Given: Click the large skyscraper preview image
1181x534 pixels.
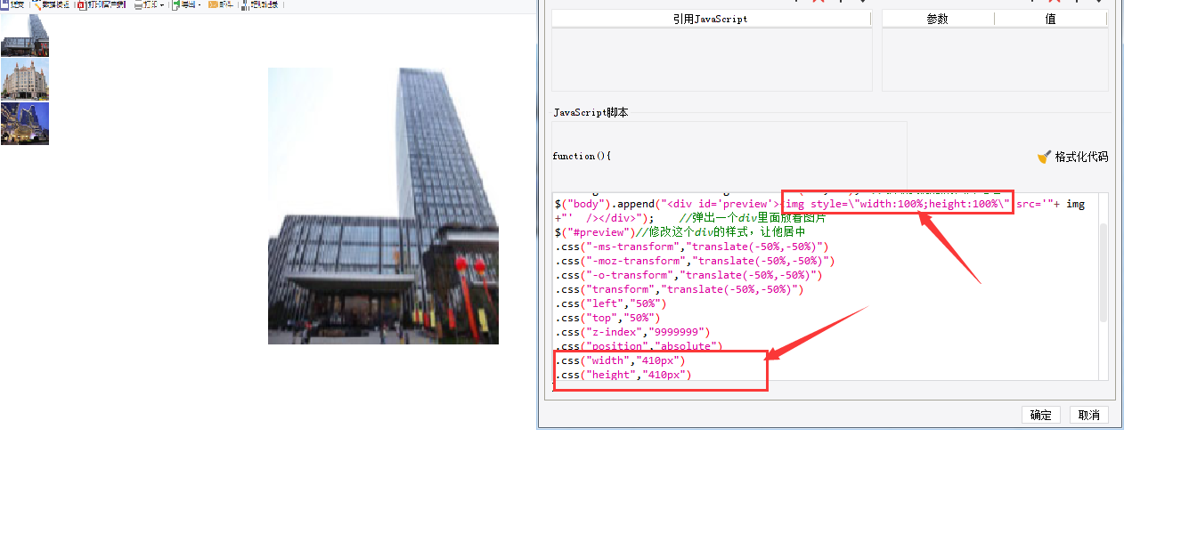Looking at the screenshot, I should [383, 206].
